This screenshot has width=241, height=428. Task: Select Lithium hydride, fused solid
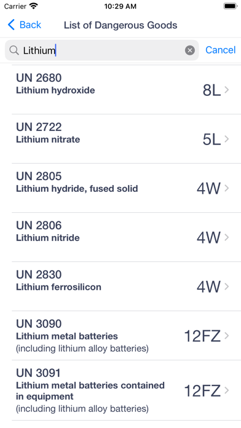tap(77, 189)
